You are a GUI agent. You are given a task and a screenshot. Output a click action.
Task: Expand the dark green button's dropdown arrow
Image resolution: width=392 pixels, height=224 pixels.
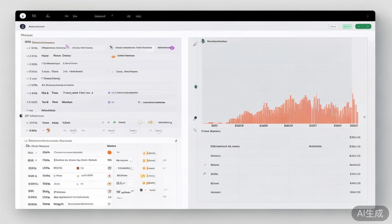(x=368, y=27)
